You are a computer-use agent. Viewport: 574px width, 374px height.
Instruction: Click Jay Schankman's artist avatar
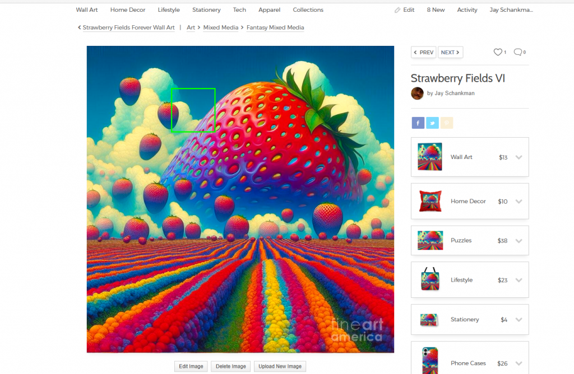point(417,93)
